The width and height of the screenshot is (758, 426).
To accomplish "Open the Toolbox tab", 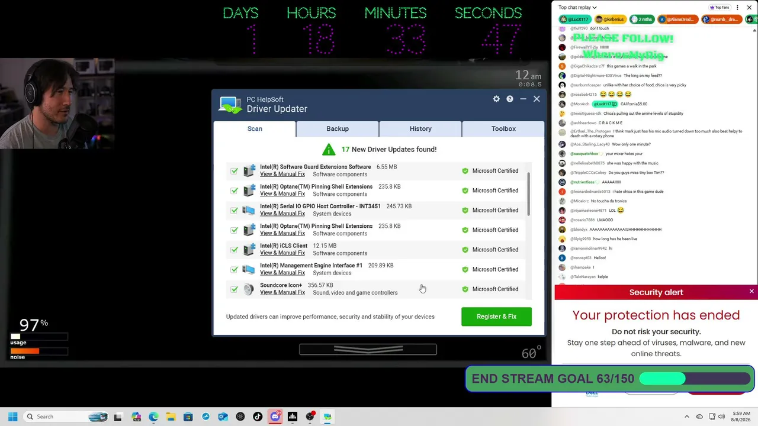I will 503,128.
